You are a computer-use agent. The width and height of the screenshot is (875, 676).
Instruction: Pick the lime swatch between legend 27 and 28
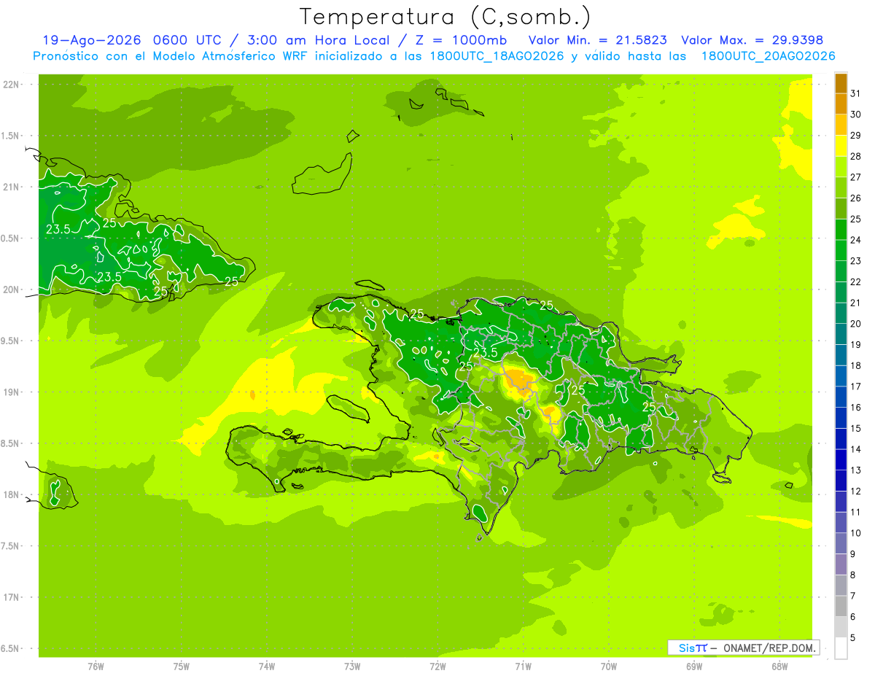[841, 167]
